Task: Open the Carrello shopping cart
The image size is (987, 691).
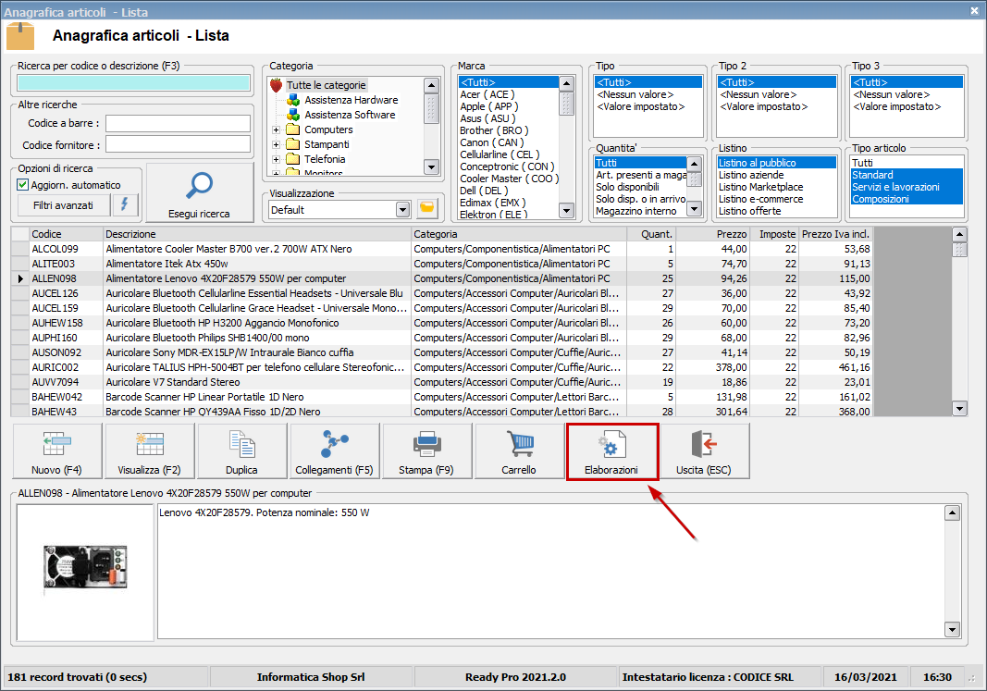Action: [x=519, y=451]
